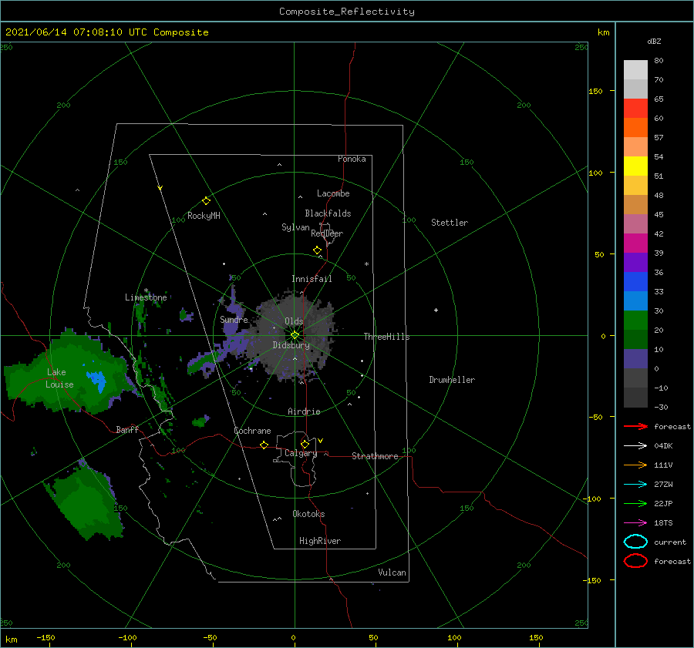Click the white plus marker north of Drumheller
The width and height of the screenshot is (694, 648).
(x=436, y=310)
